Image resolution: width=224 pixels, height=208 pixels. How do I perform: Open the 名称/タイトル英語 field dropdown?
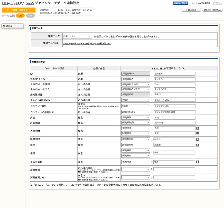click(135, 84)
